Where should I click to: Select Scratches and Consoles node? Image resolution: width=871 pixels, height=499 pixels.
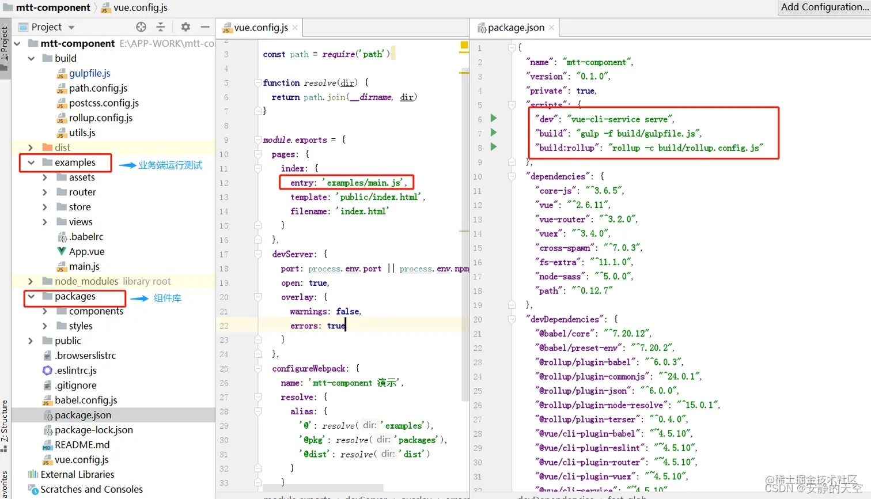pos(92,489)
